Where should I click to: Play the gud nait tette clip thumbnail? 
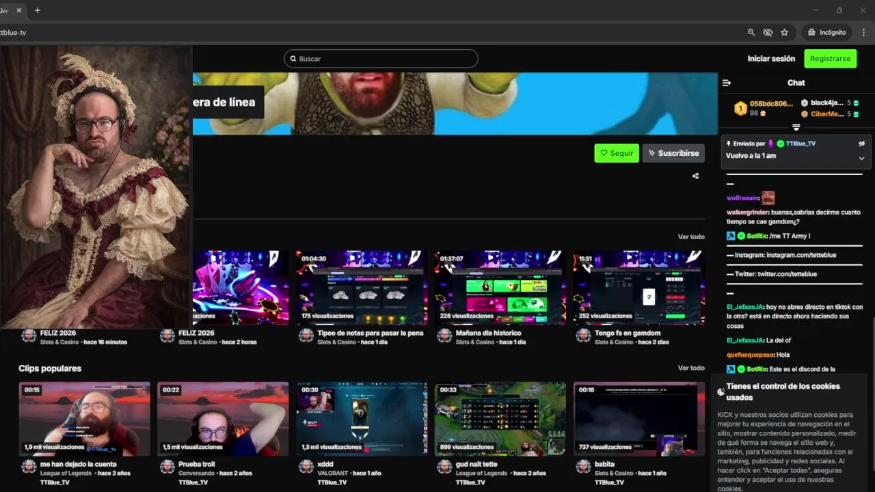(x=500, y=419)
